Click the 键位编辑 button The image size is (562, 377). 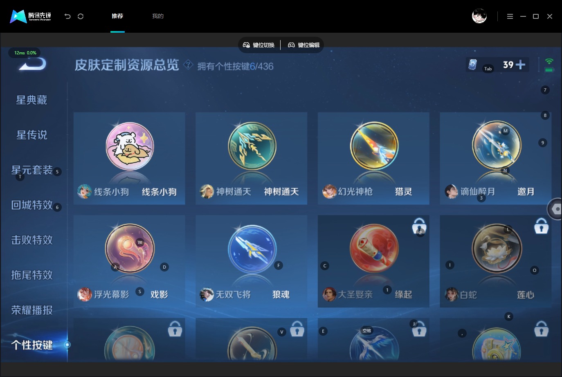pos(304,45)
